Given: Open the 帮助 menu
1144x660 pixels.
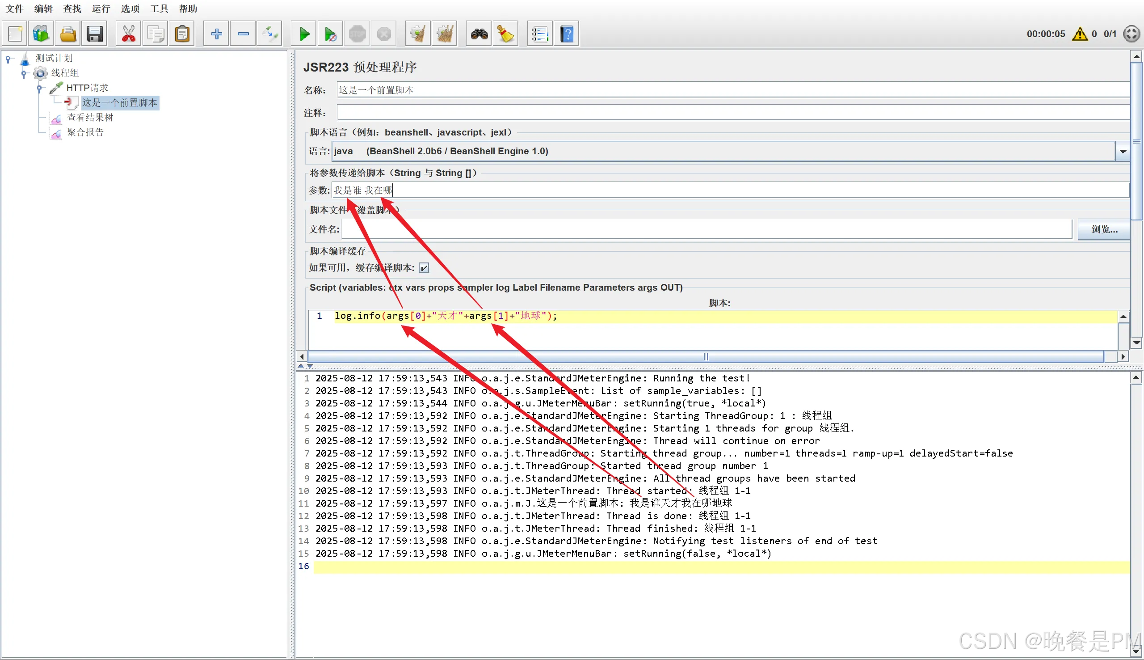Looking at the screenshot, I should 188,8.
